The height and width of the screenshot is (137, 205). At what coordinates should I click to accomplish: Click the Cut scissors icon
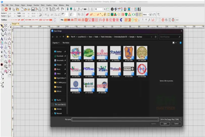[47, 9]
